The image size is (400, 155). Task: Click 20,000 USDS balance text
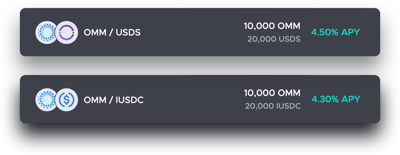click(x=274, y=39)
